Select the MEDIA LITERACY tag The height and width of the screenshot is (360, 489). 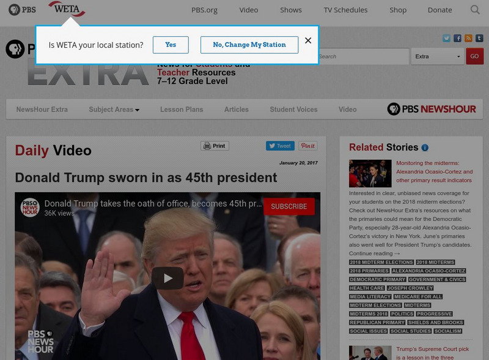point(370,296)
